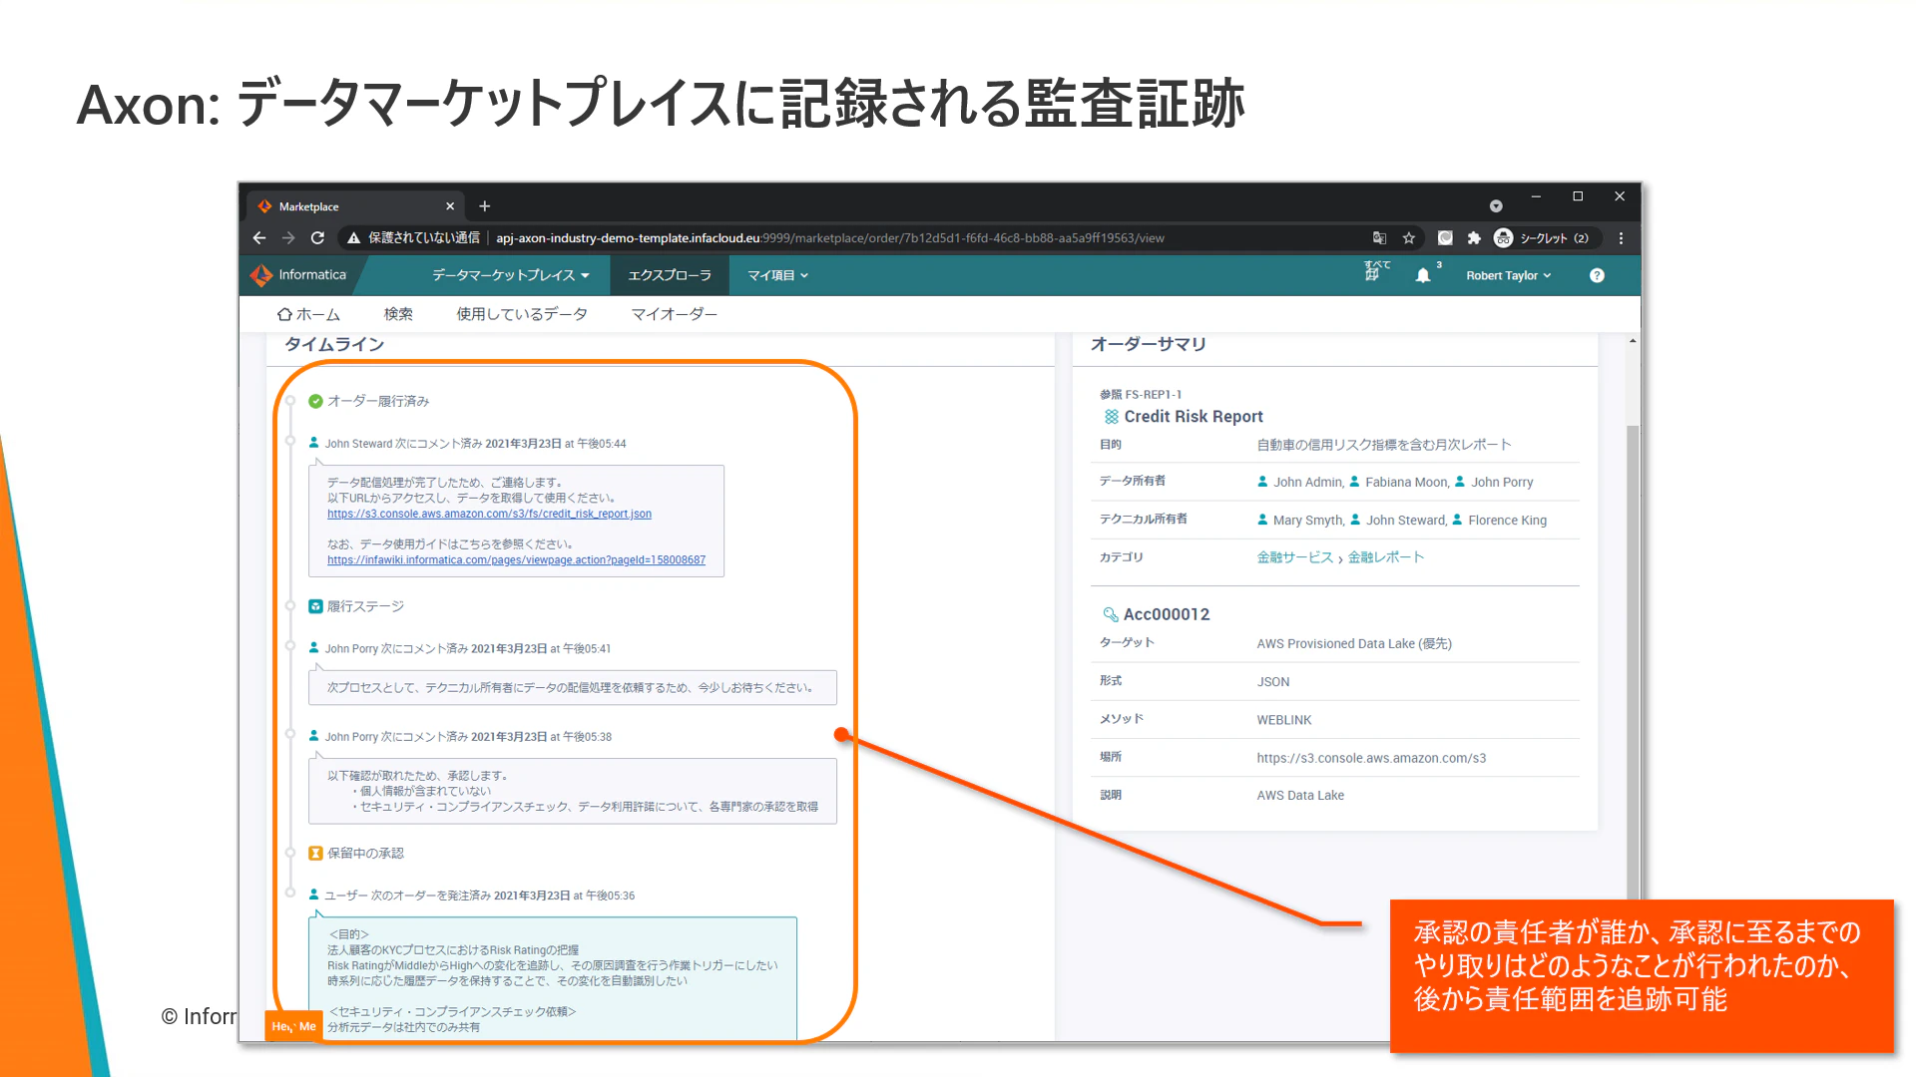Open the 使用しているデータ menu item
The image size is (1916, 1077).
[522, 314]
